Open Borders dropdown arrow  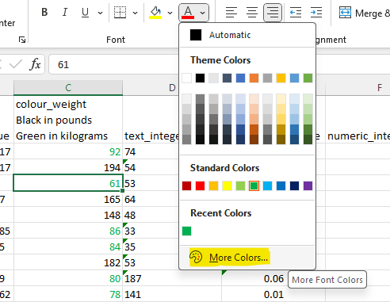tap(135, 13)
